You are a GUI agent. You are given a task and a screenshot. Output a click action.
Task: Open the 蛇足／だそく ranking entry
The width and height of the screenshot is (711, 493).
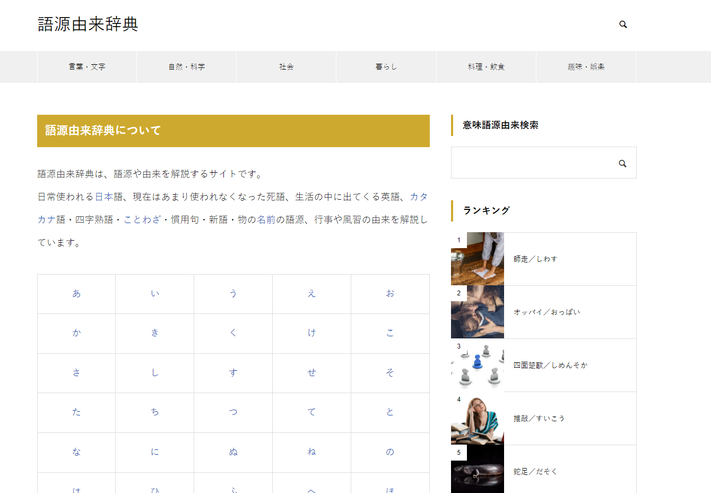coord(536,471)
